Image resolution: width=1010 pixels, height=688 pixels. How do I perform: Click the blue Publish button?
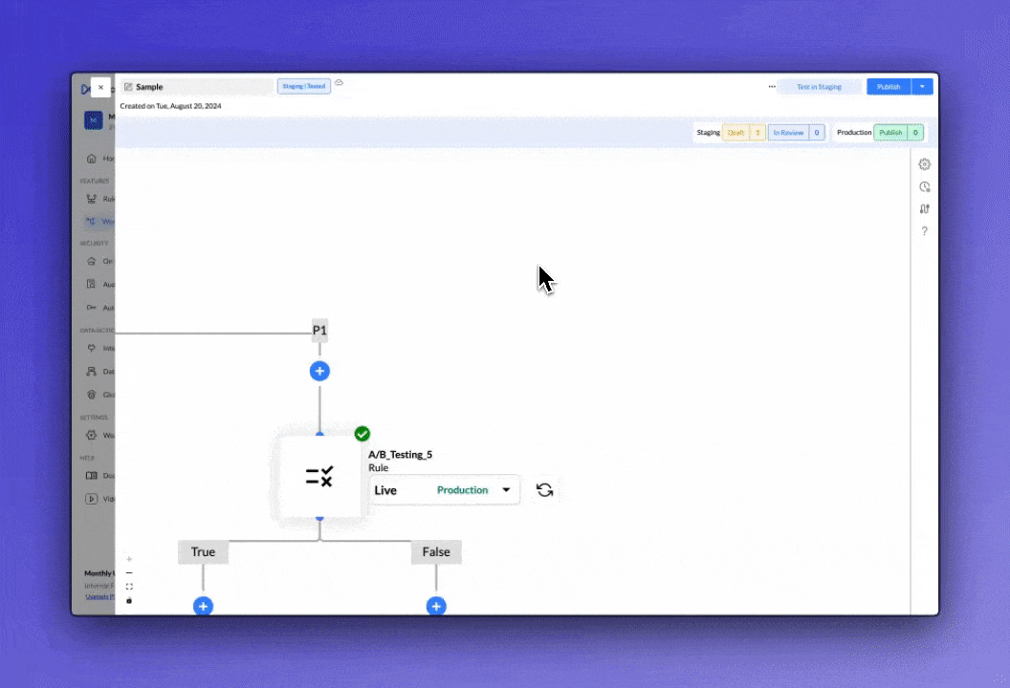pos(889,87)
